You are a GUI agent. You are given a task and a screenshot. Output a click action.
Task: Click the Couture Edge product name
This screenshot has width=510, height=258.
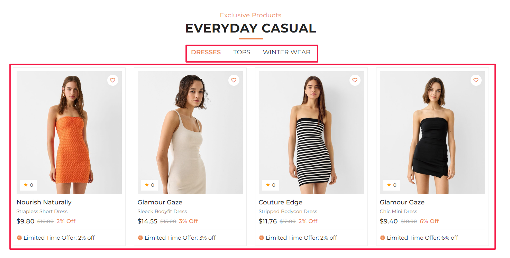click(280, 202)
